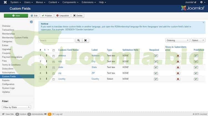
Task: Open the Ordering sort dropdown
Action: [177, 40]
